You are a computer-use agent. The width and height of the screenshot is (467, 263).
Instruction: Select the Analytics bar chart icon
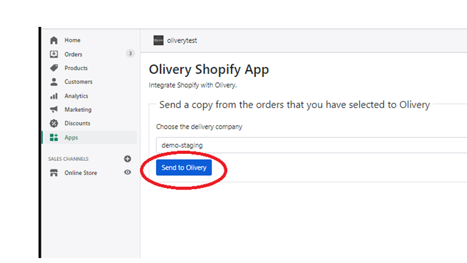tap(54, 96)
